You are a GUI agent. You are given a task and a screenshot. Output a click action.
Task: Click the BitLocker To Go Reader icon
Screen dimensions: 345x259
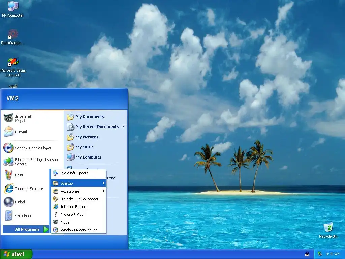(56, 199)
